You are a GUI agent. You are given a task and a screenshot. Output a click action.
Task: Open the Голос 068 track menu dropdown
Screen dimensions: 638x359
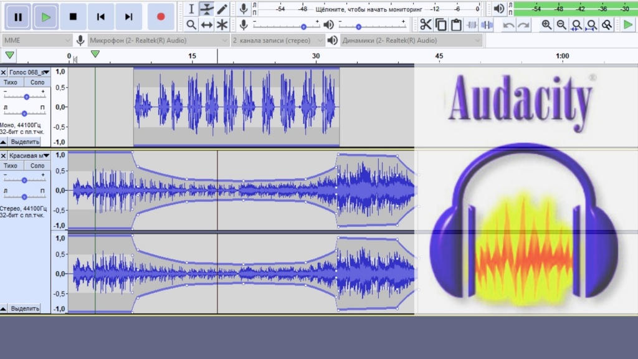click(x=29, y=72)
